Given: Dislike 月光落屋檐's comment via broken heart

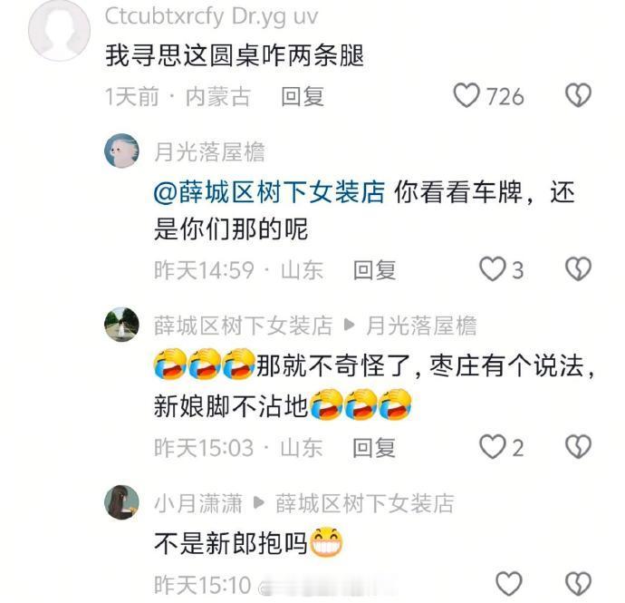Looking at the screenshot, I should pyautogui.click(x=578, y=269).
